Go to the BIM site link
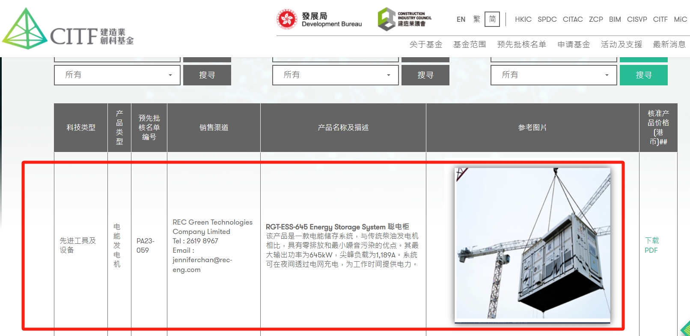690x336 pixels. 615,19
